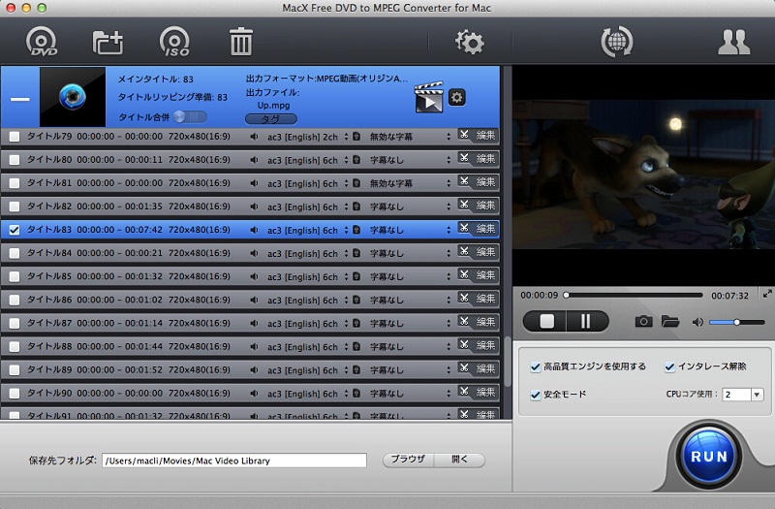Click the 開く open button
This screenshot has height=509, width=775.
coord(459,460)
